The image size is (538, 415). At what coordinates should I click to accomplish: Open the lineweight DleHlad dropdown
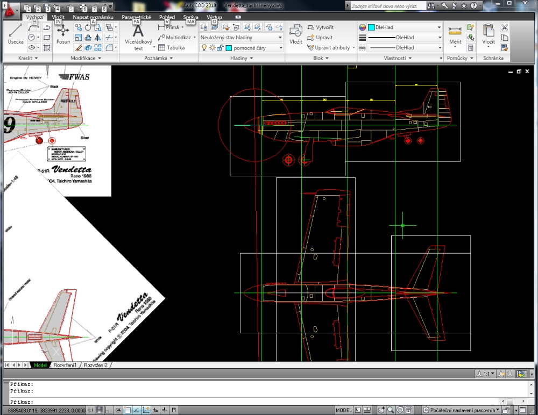405,38
